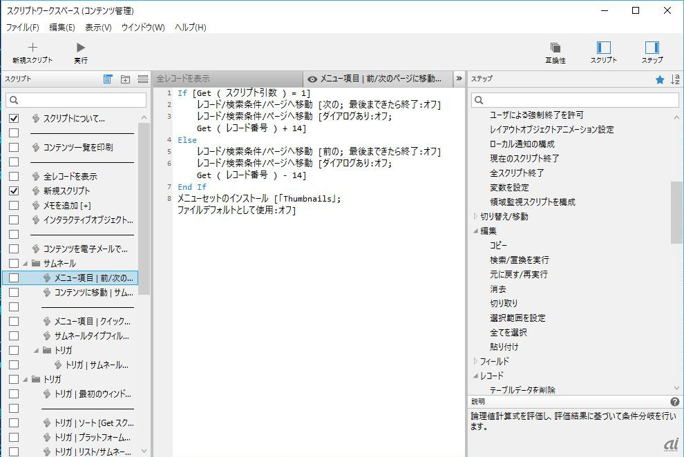Toggle the ステップ pane icon in the toolbar
The image size is (684, 457).
coord(652,48)
